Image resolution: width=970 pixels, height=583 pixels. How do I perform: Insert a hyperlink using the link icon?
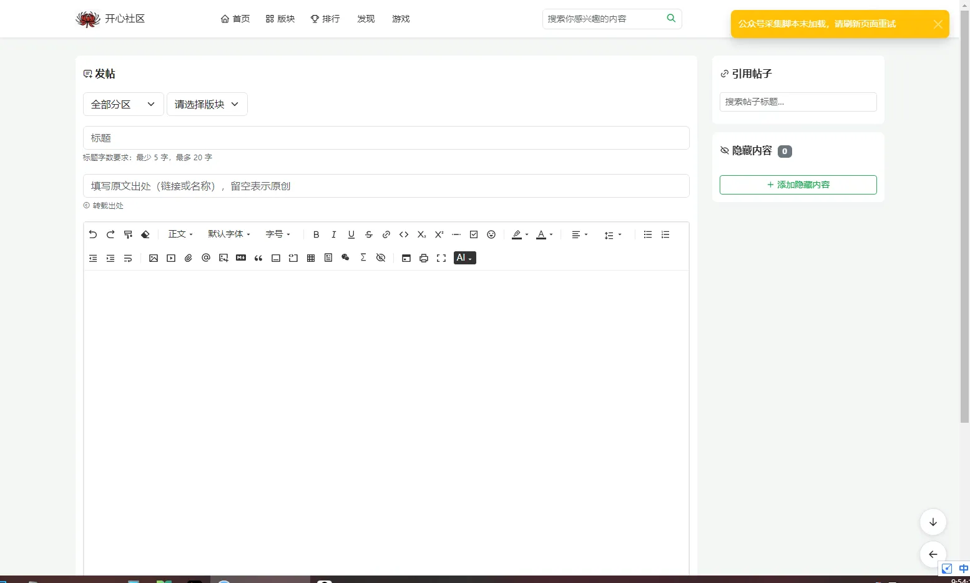pos(386,234)
